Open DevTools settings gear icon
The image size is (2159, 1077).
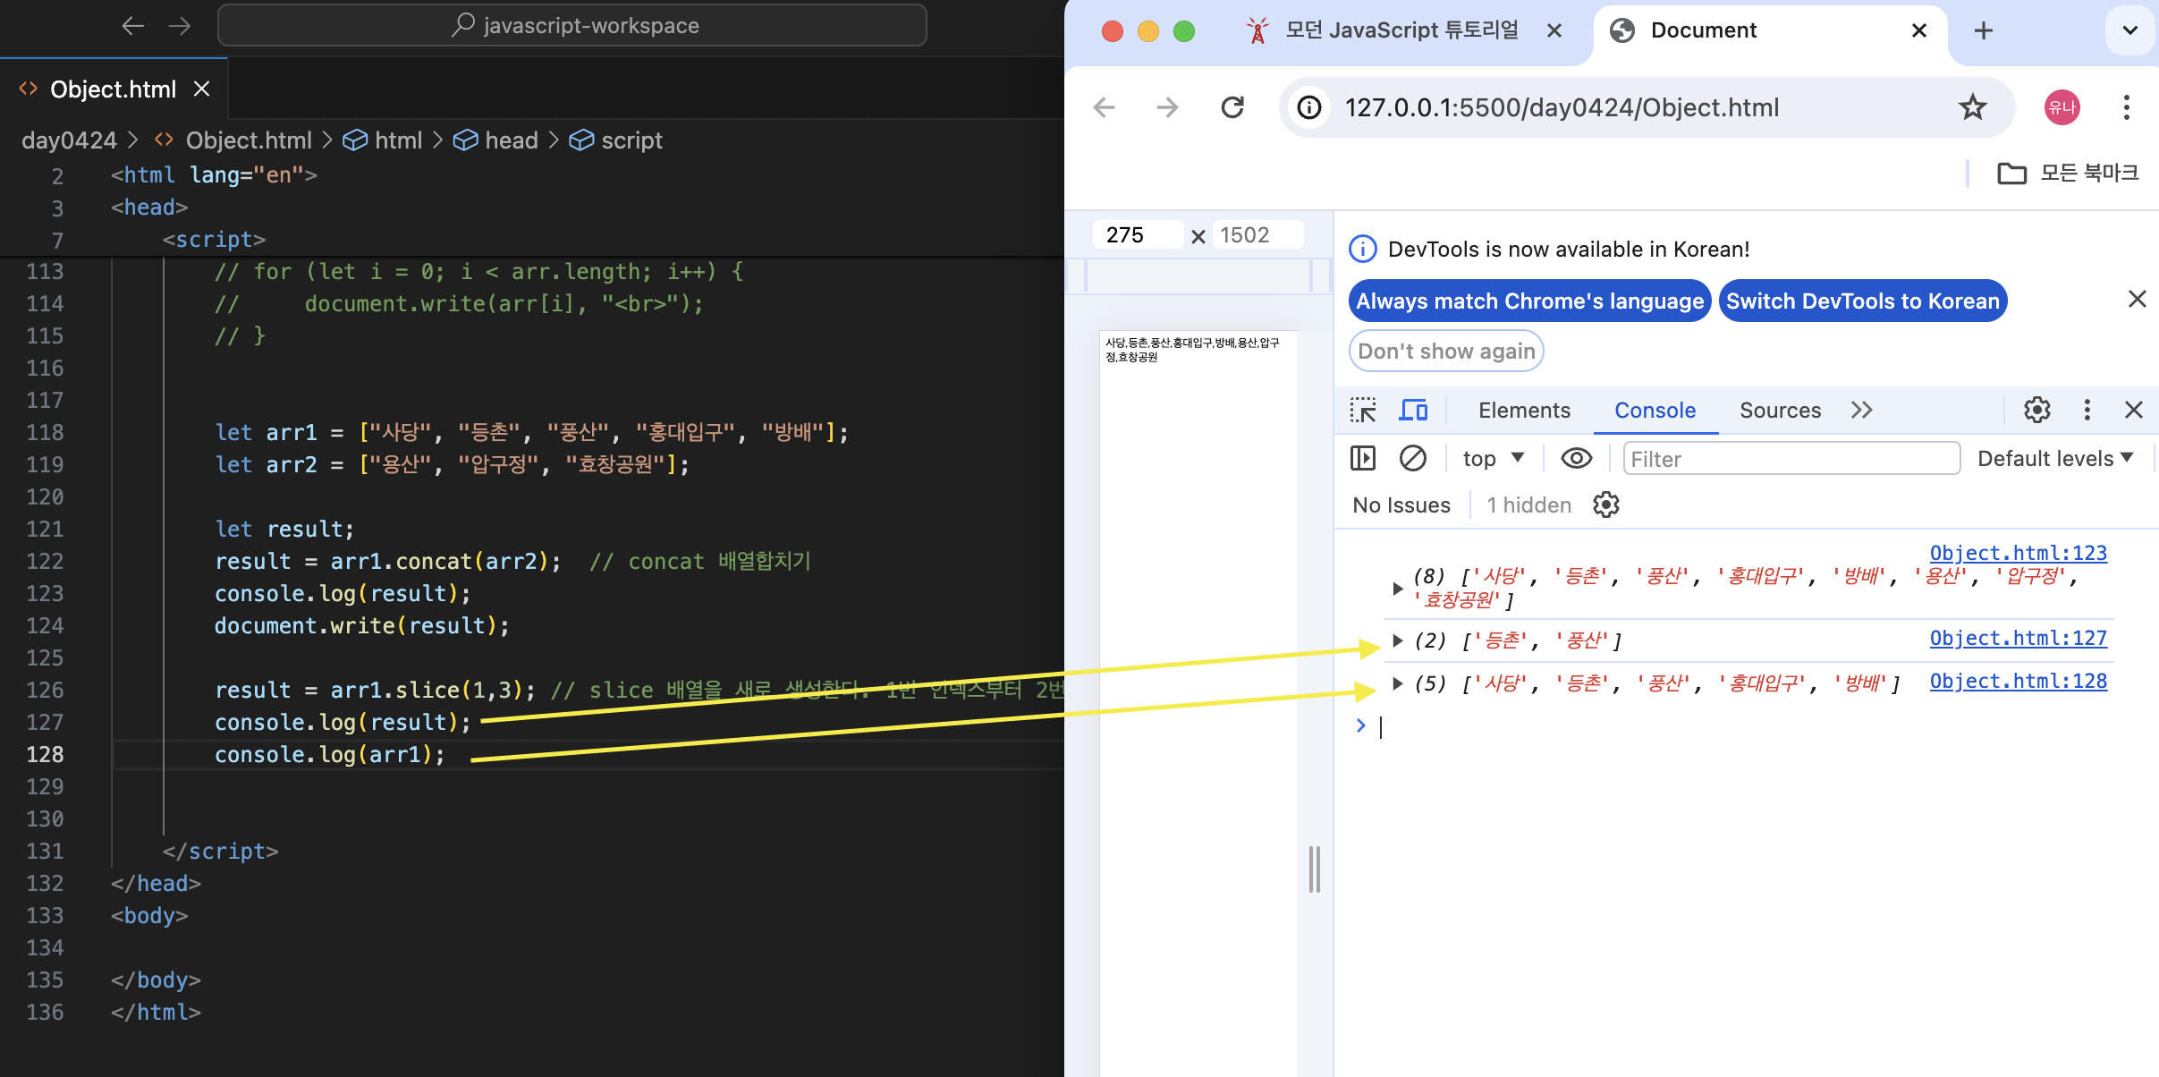tap(2036, 411)
